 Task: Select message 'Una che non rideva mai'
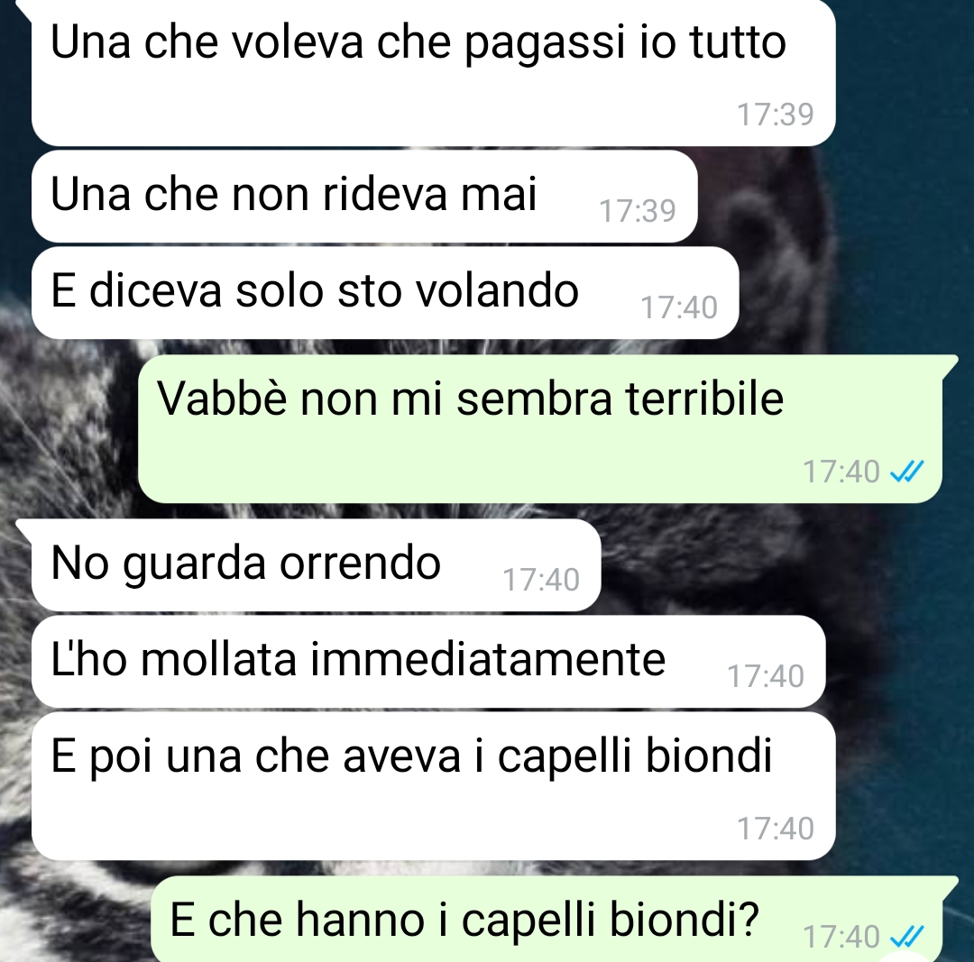pos(364,197)
